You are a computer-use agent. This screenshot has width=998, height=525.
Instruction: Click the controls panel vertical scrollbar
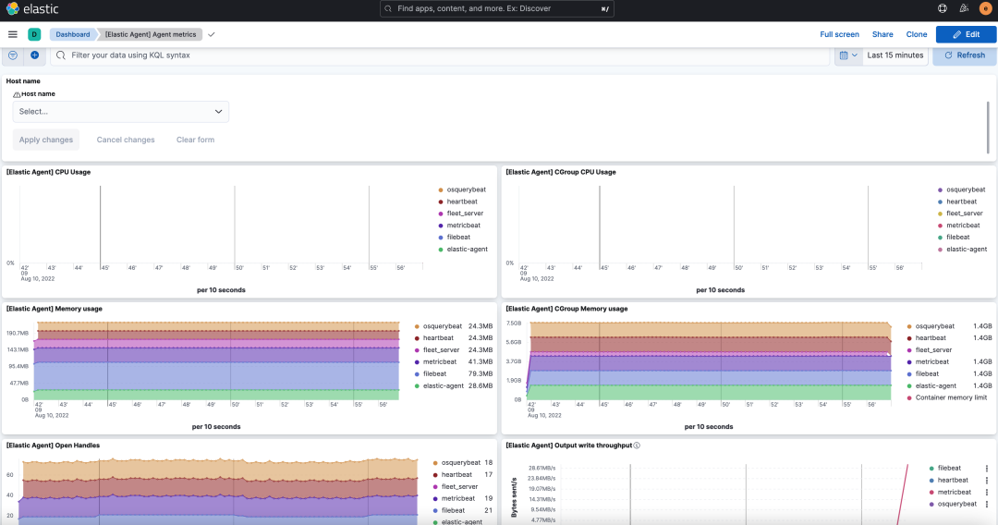point(988,128)
